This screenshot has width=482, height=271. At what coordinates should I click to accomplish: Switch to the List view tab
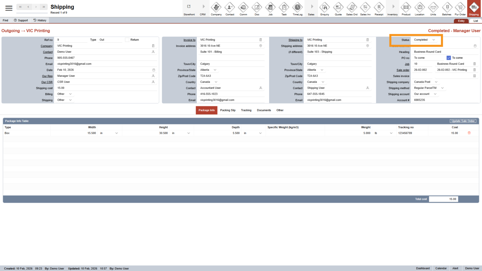pyautogui.click(x=475, y=21)
